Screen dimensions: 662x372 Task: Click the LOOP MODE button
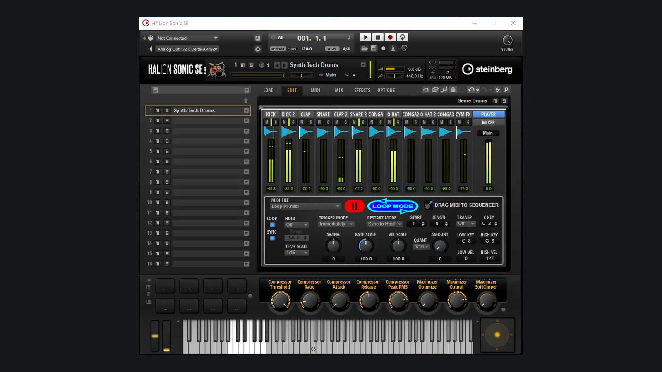coord(393,206)
